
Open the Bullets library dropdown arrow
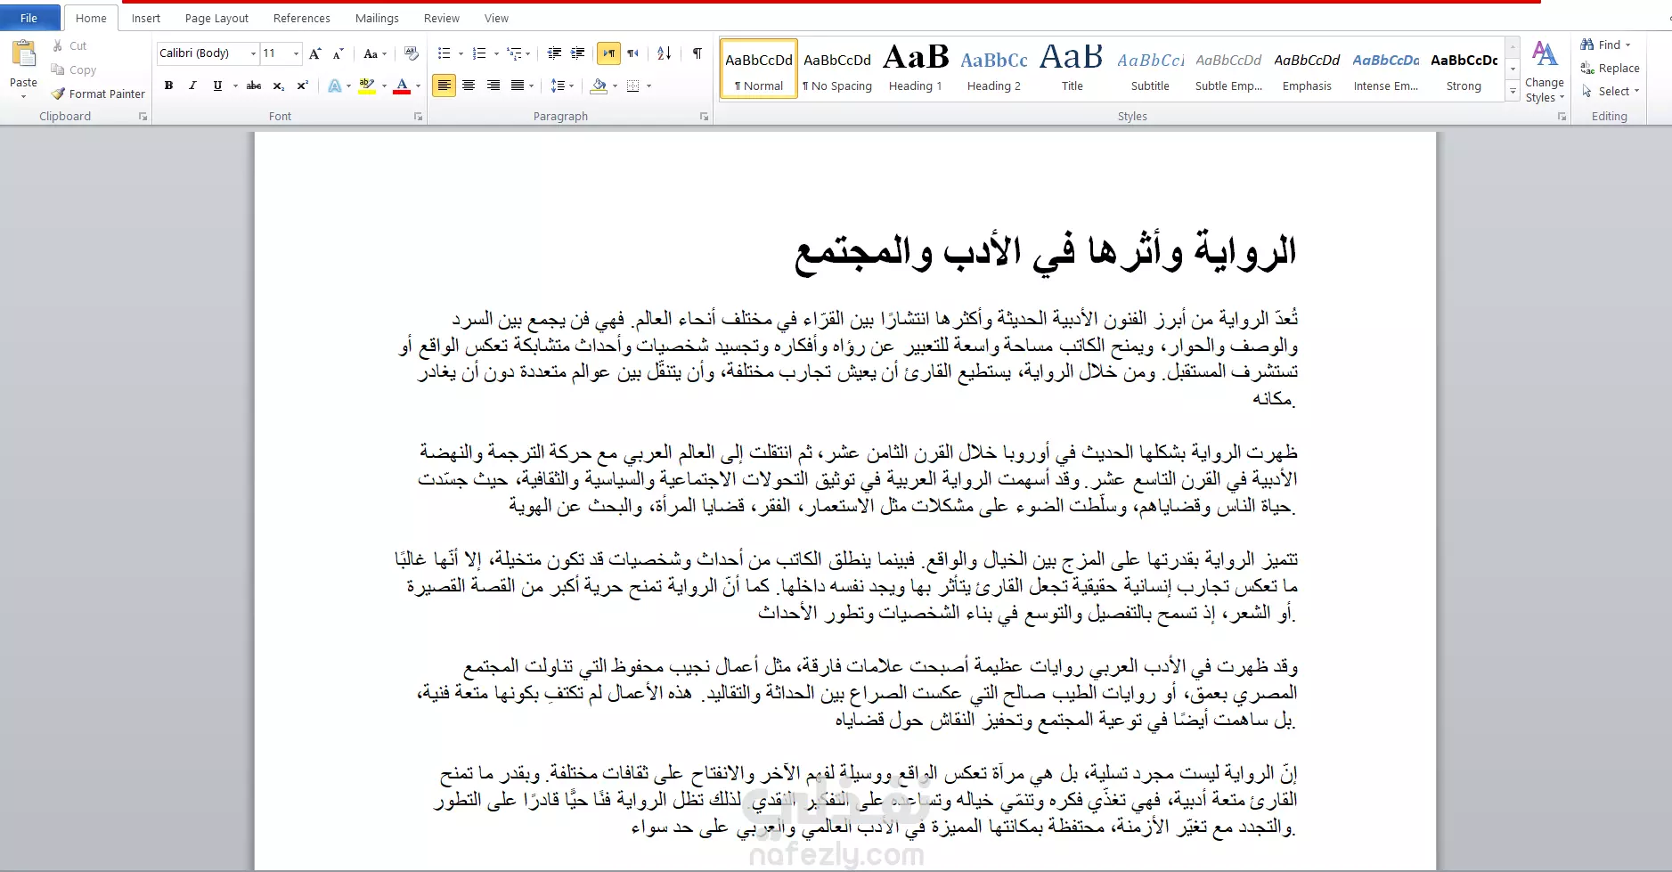pyautogui.click(x=461, y=53)
